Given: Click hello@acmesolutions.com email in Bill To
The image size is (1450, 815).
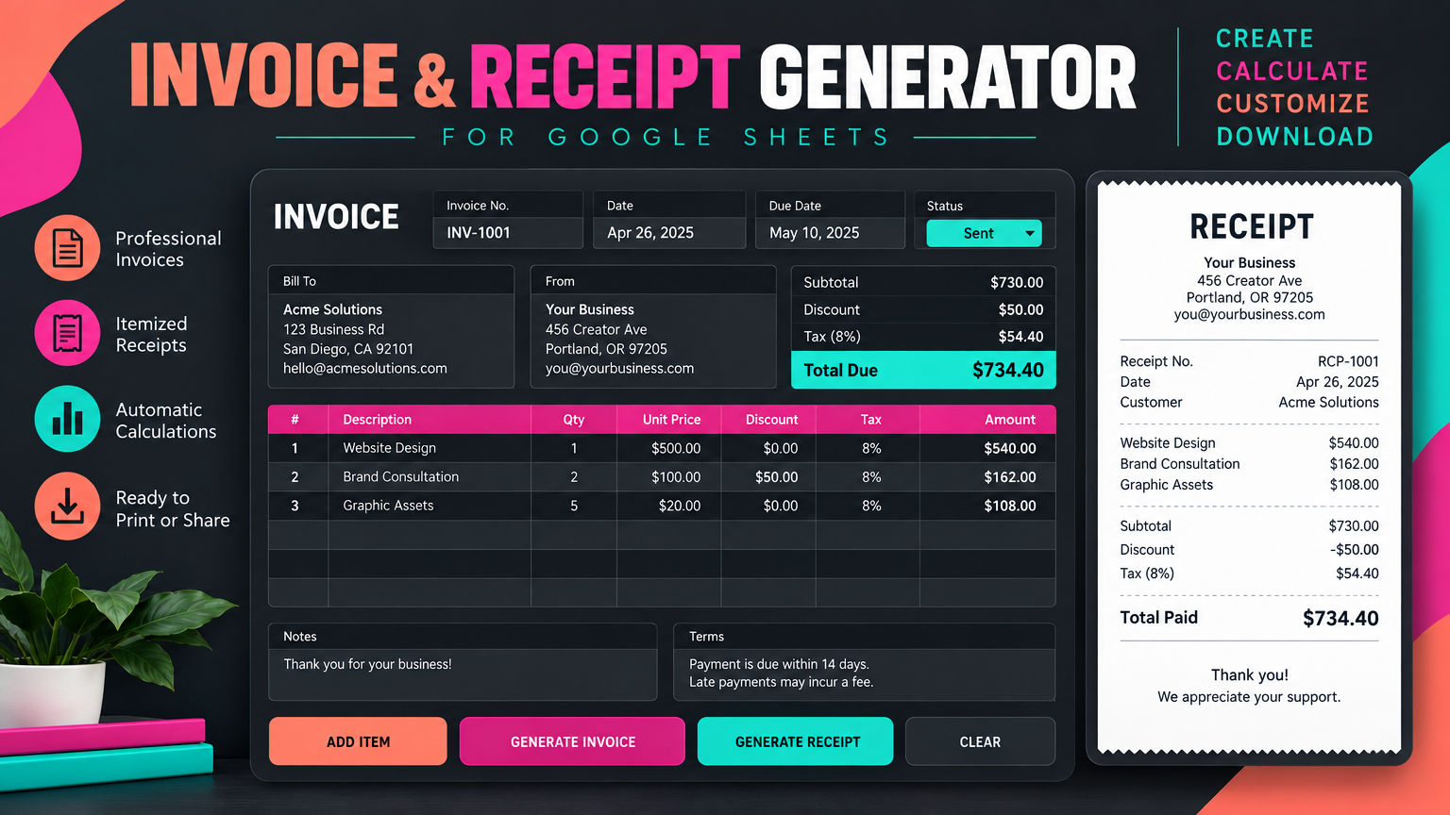Looking at the screenshot, I should point(365,368).
